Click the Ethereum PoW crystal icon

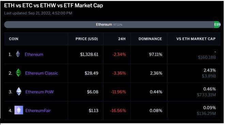click(x=19, y=92)
